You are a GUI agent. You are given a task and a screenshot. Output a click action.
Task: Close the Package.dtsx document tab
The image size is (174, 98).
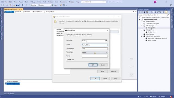(22, 9)
